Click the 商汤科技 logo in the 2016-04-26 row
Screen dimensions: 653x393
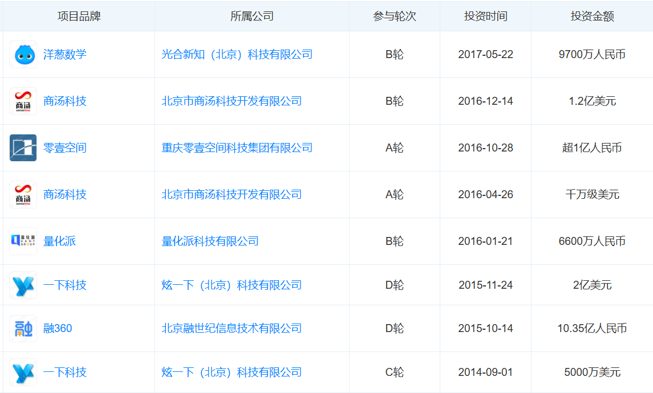[23, 194]
